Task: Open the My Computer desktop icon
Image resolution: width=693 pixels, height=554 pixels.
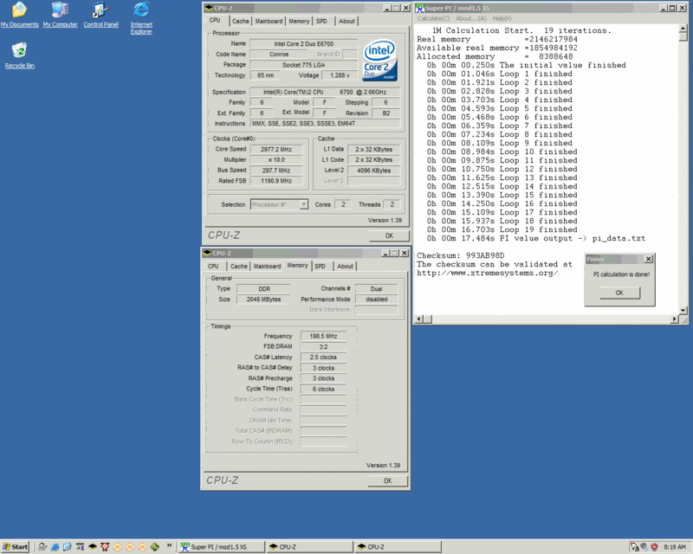Action: (60, 15)
